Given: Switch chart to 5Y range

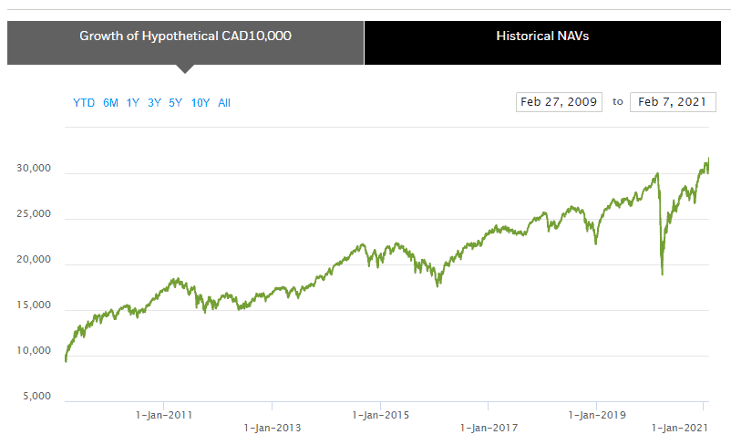Looking at the screenshot, I should point(175,103).
